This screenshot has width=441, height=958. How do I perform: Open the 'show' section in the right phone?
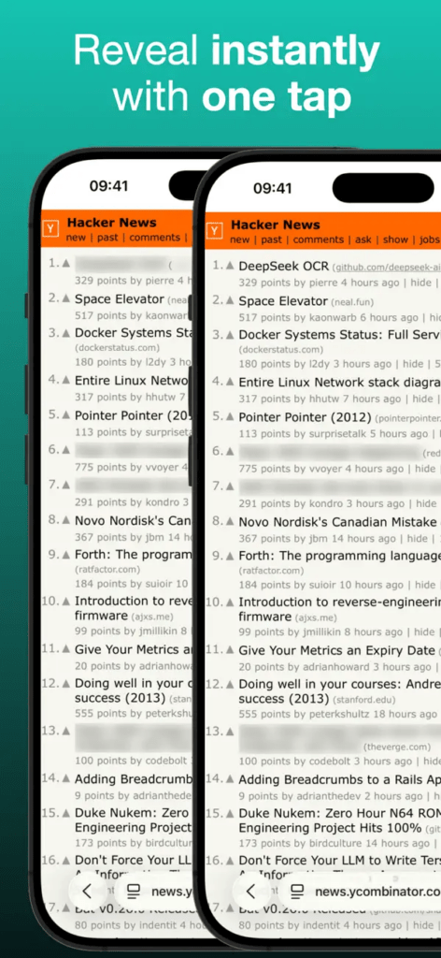pos(395,239)
